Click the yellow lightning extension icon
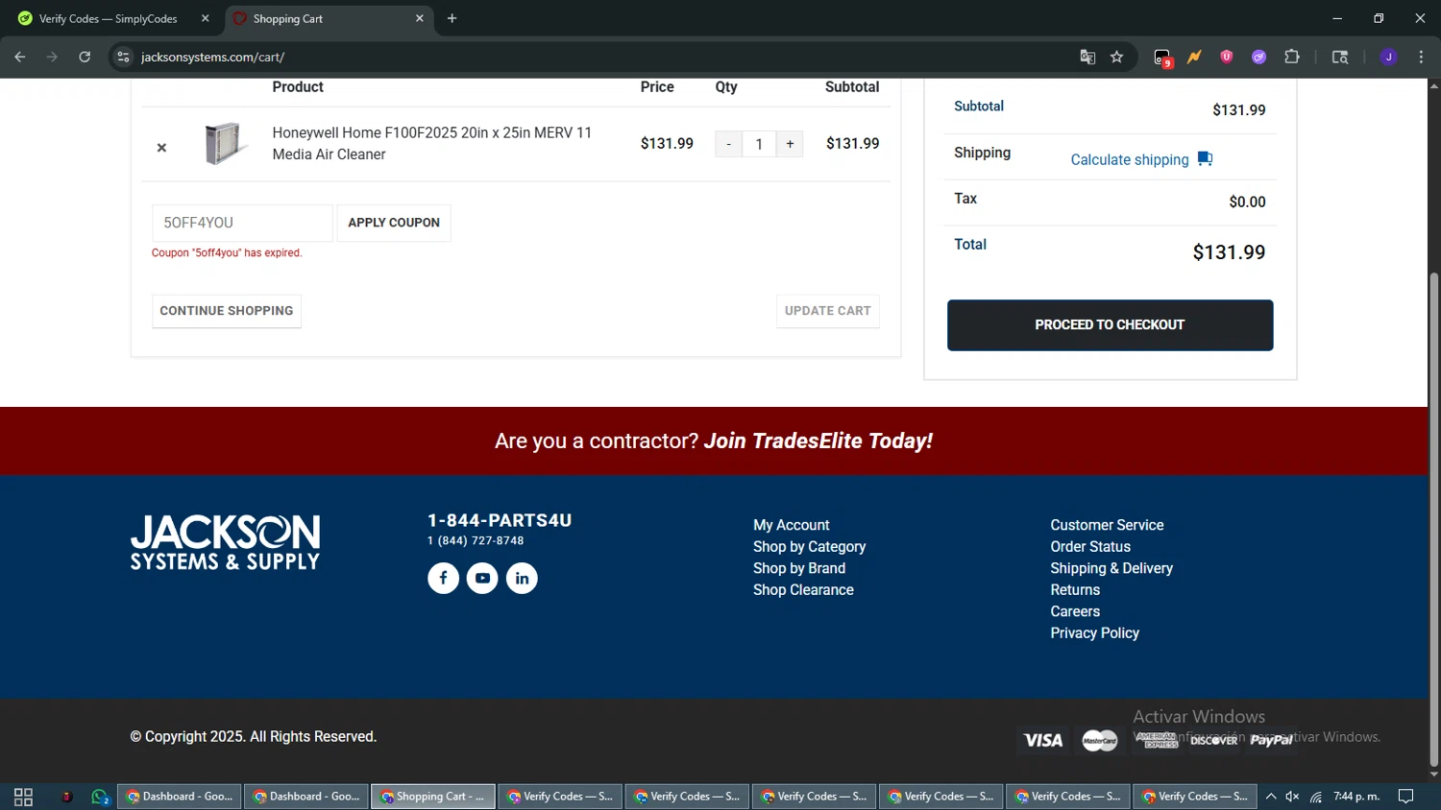The image size is (1441, 810). (x=1194, y=57)
